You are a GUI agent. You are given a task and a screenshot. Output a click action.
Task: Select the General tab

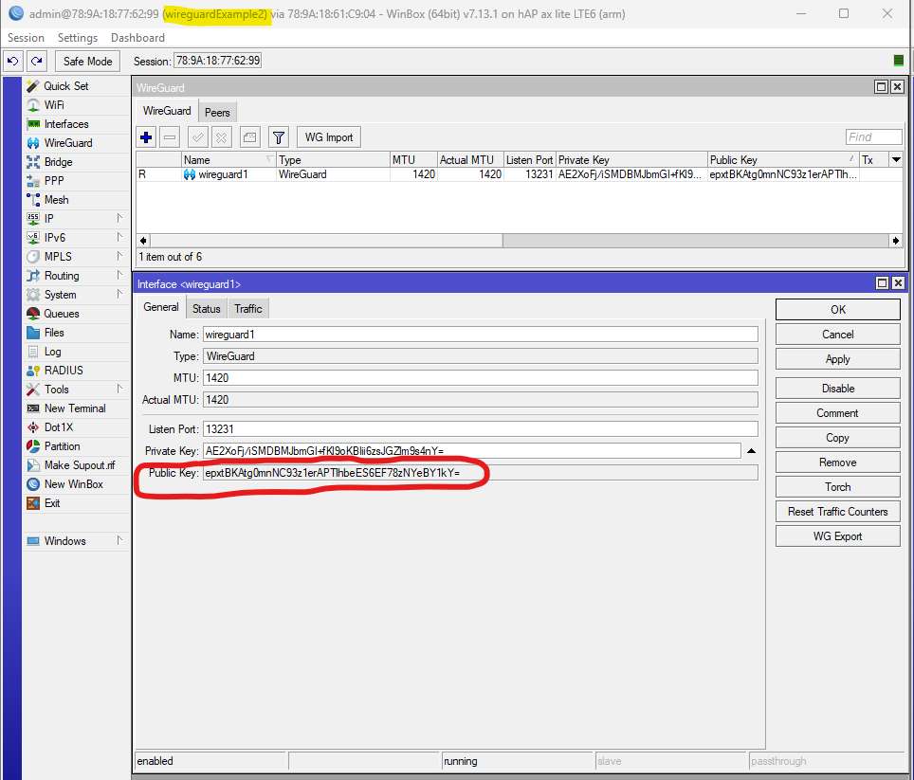161,307
